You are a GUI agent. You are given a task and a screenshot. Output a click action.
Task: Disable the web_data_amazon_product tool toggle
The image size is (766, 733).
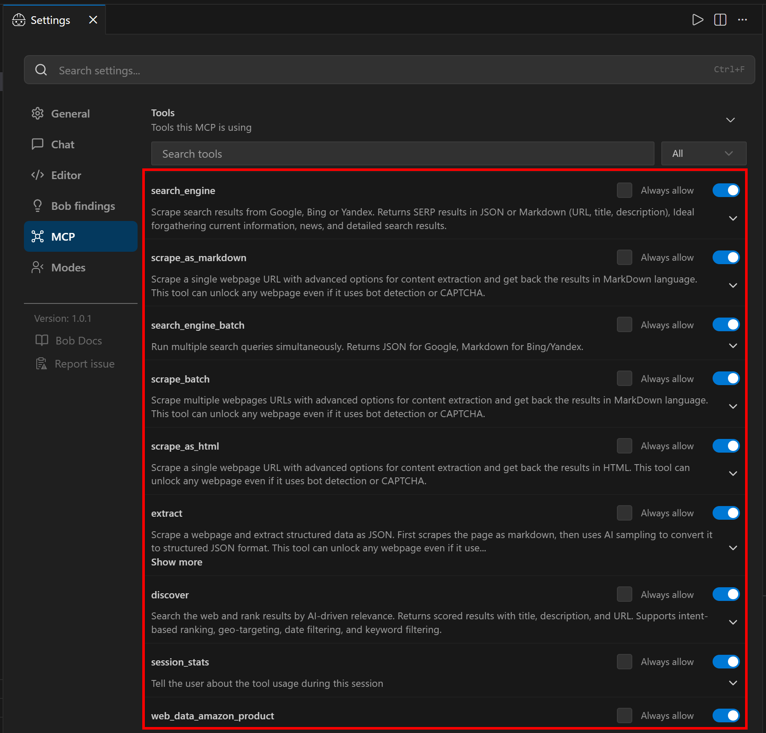[x=726, y=715]
